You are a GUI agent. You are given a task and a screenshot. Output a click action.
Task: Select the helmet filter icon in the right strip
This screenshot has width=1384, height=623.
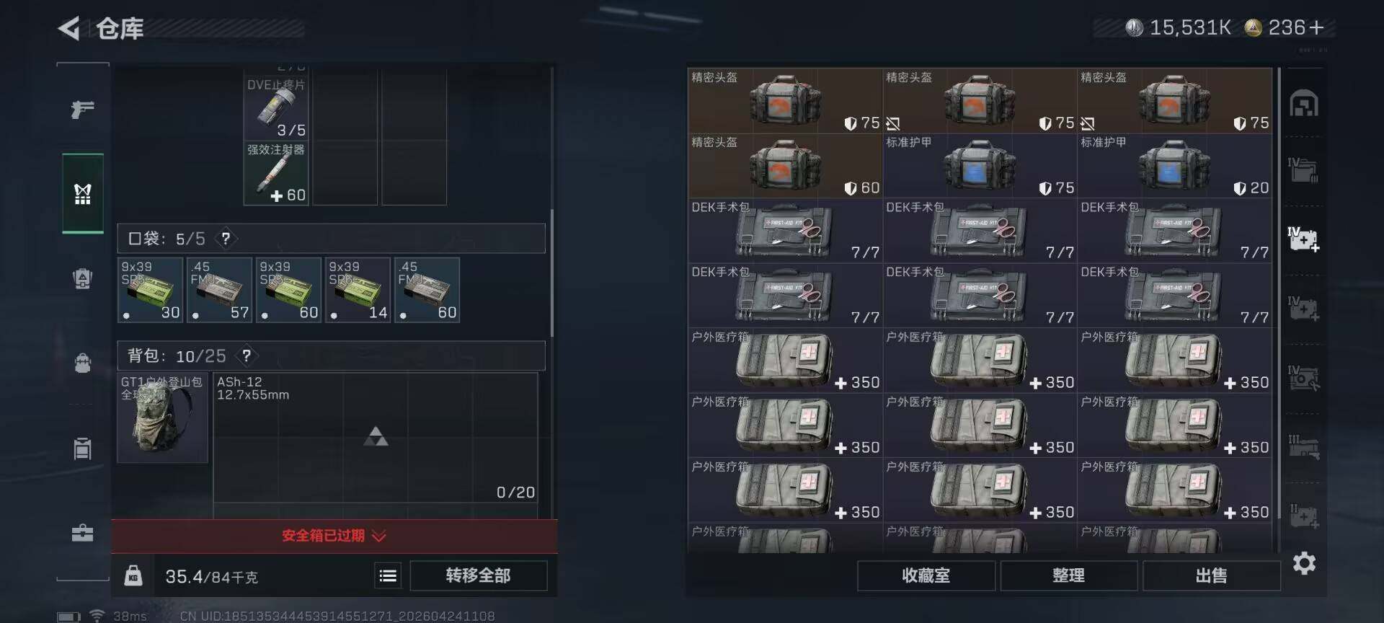(1304, 104)
